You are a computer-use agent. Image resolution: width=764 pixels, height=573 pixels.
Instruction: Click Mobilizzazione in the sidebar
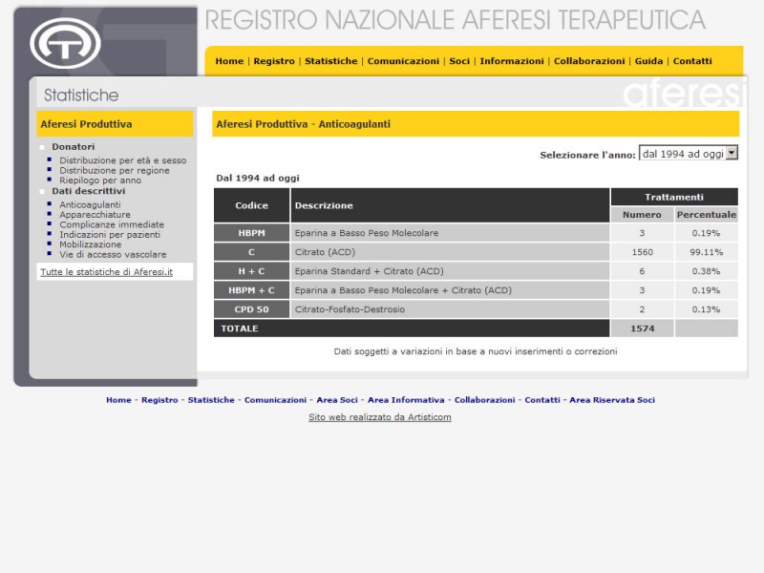pos(90,244)
